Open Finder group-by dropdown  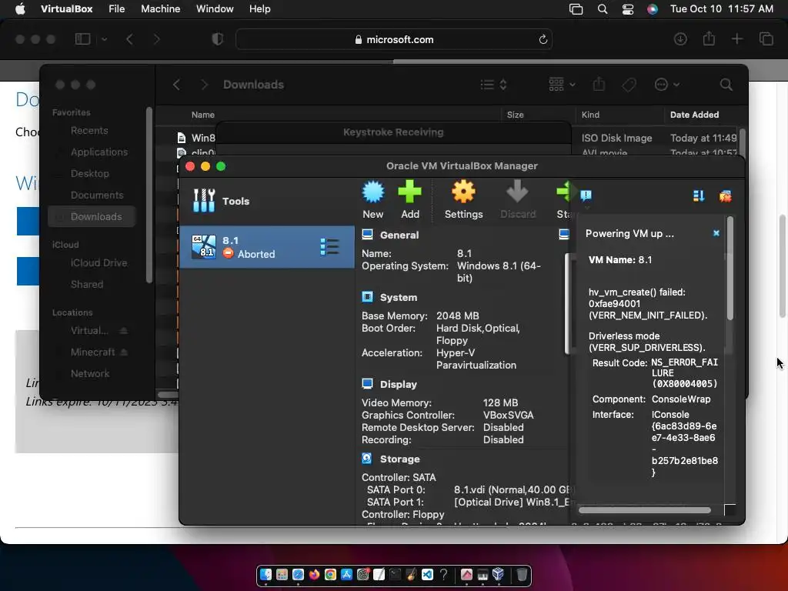click(x=562, y=85)
